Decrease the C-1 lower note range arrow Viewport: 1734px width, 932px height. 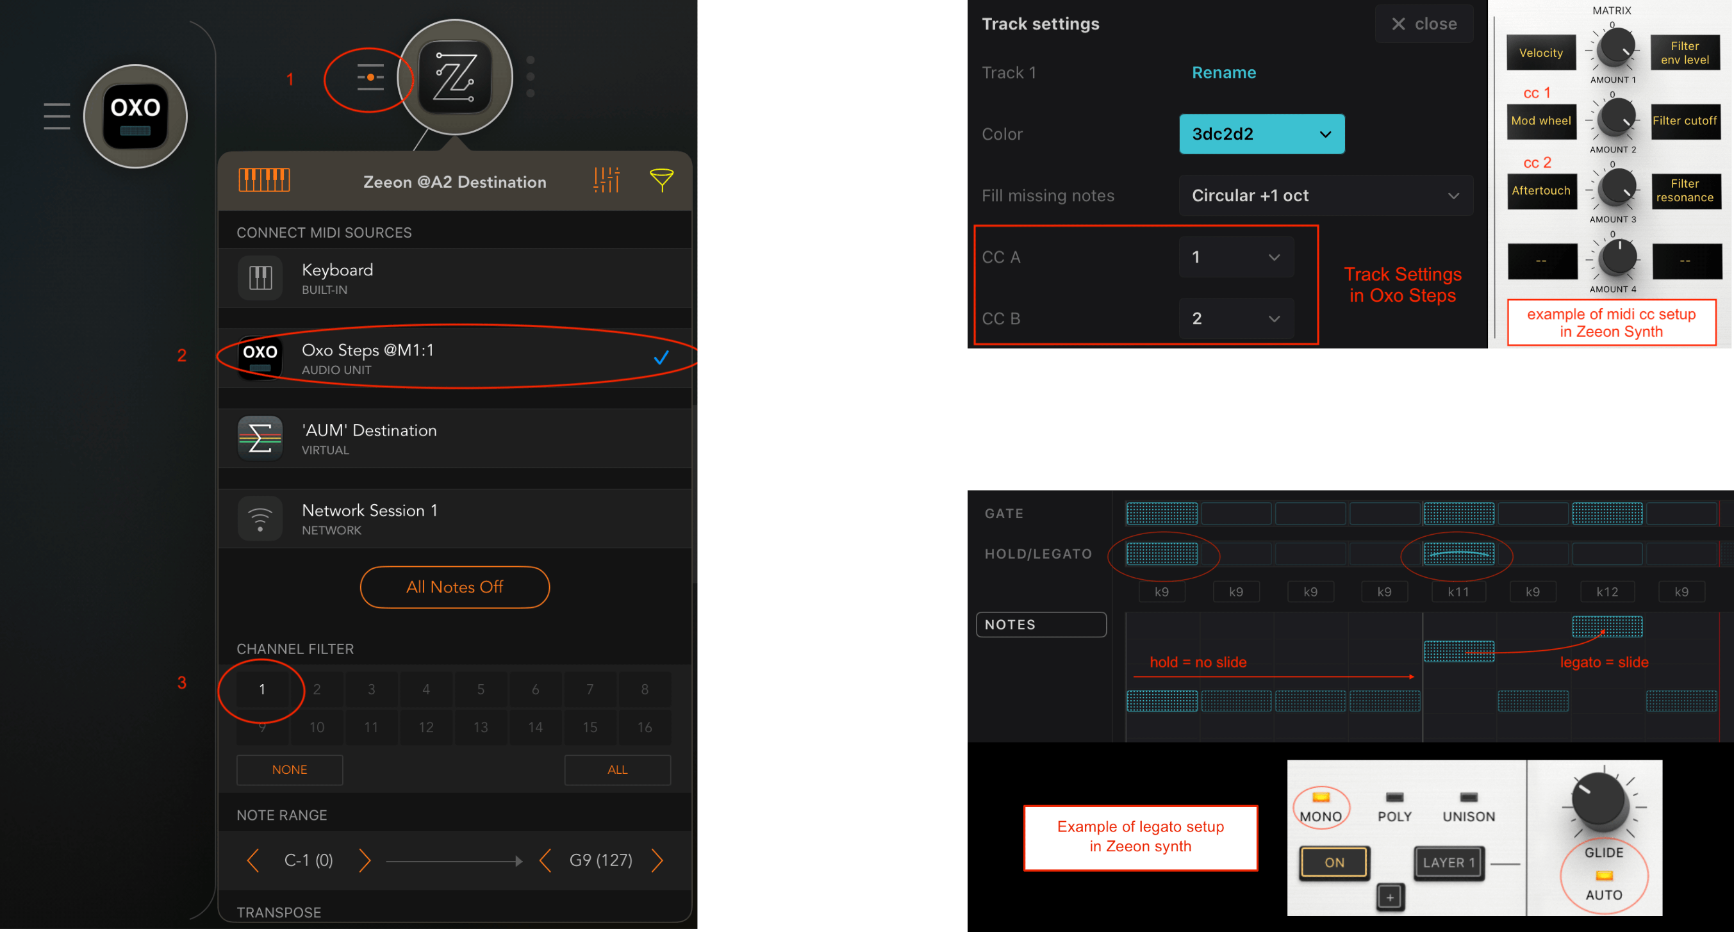(253, 860)
